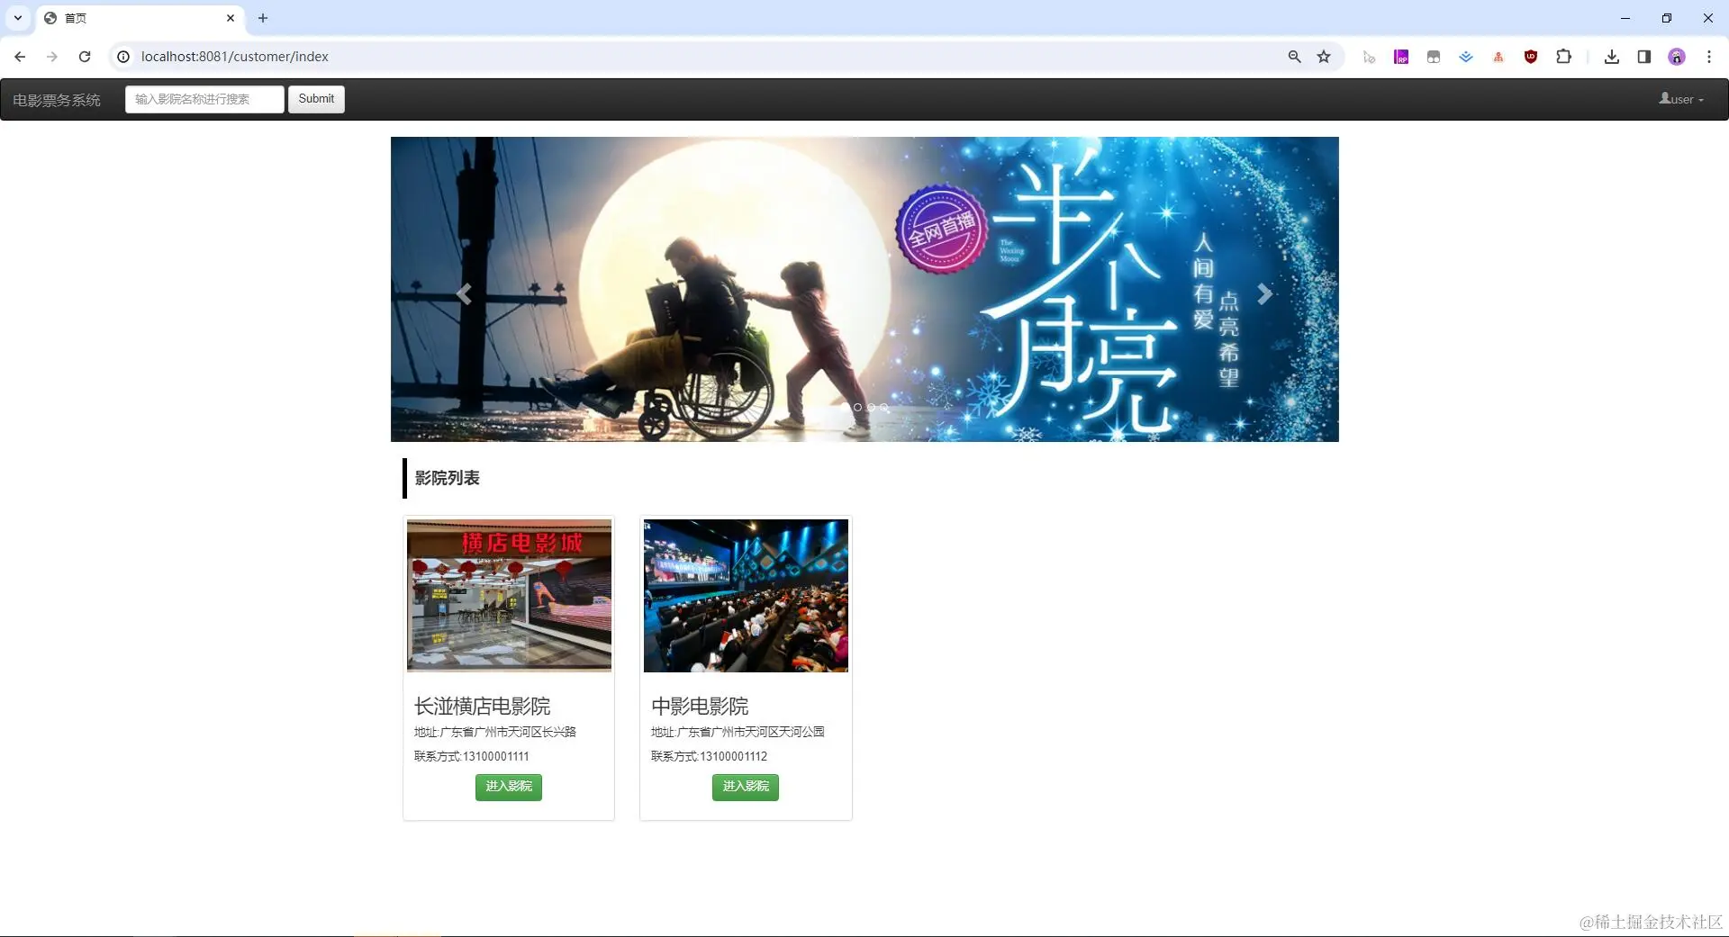Select the second carousel indicator dot

point(857,408)
